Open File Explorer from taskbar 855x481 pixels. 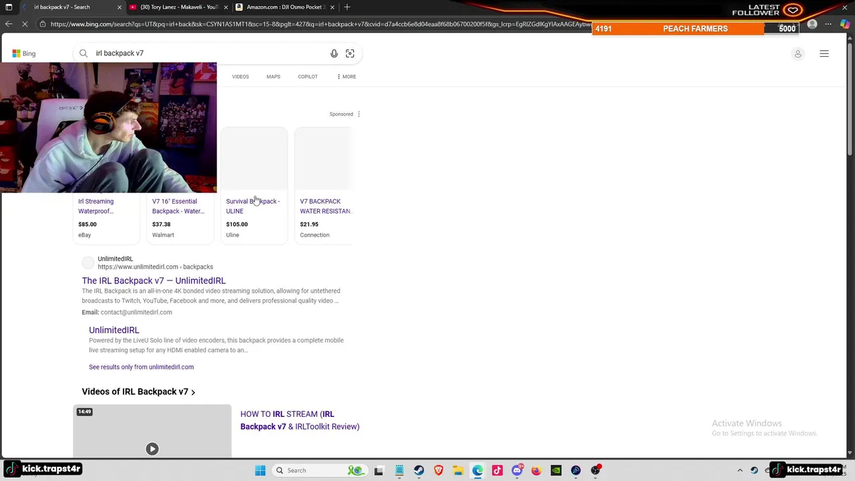(458, 470)
